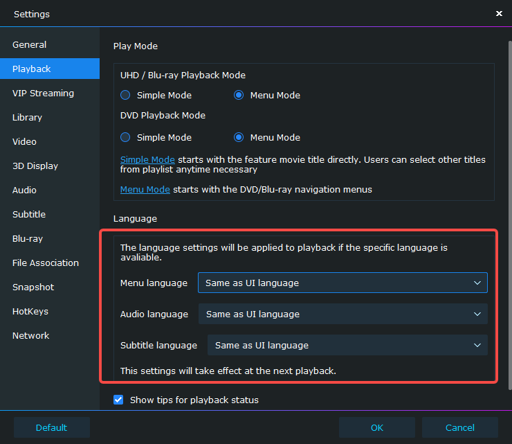Close the Settings dialog with X

click(499, 13)
